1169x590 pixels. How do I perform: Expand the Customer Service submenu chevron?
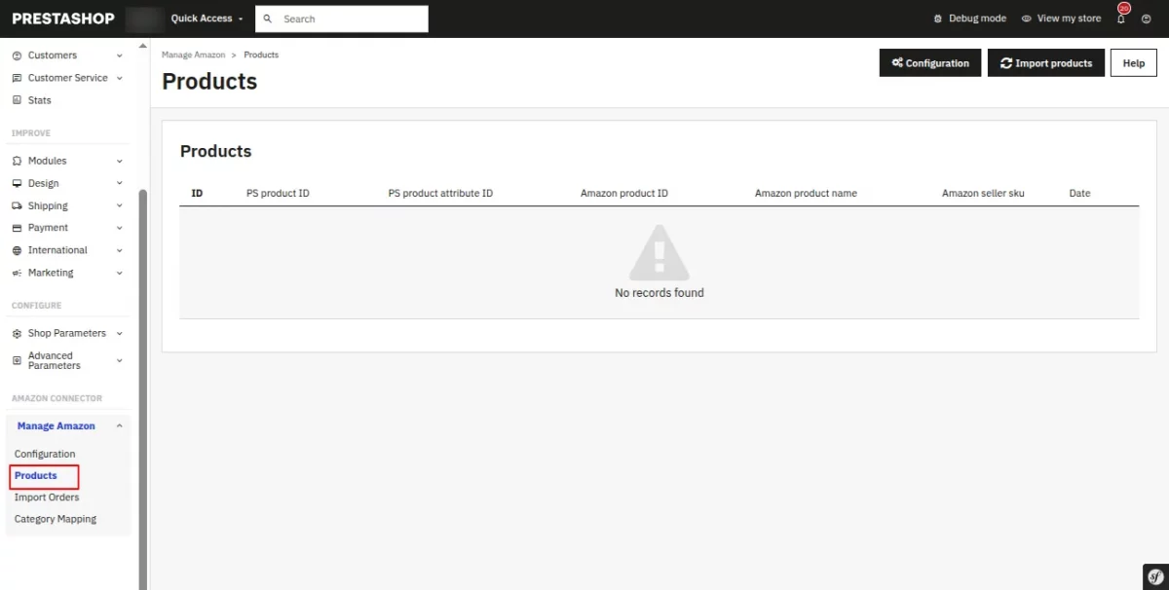(x=119, y=78)
